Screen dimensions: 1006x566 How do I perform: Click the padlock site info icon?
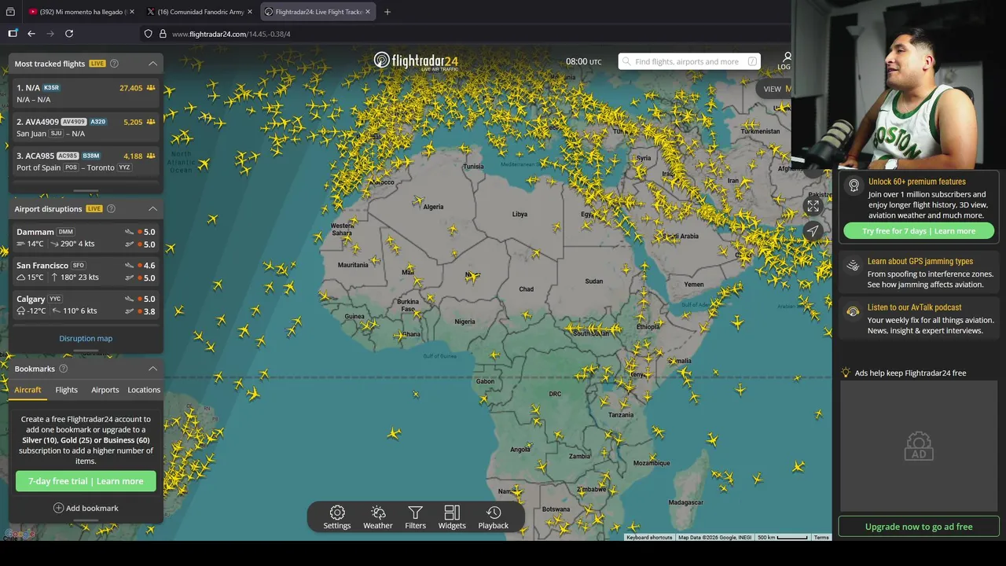[163, 34]
